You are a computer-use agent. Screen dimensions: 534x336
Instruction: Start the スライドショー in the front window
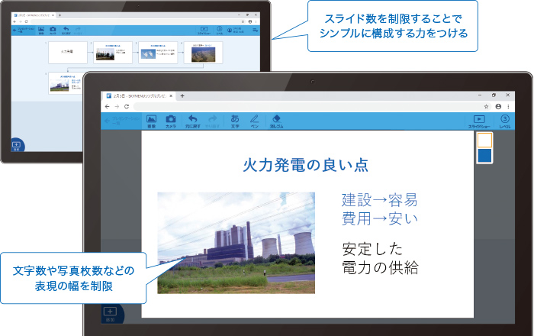coord(479,121)
